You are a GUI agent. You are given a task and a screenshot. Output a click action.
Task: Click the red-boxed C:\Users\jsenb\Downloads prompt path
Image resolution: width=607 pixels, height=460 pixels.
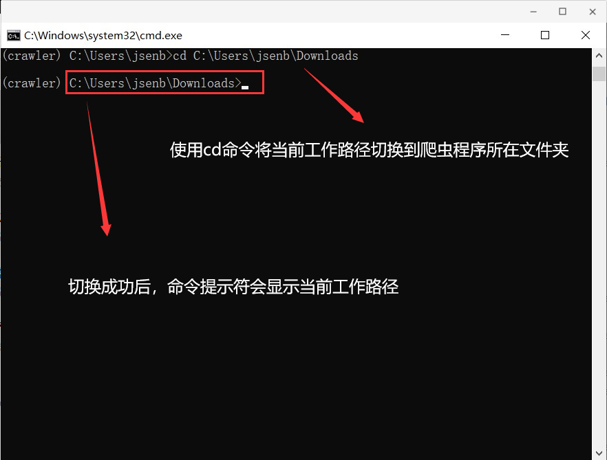pos(155,83)
